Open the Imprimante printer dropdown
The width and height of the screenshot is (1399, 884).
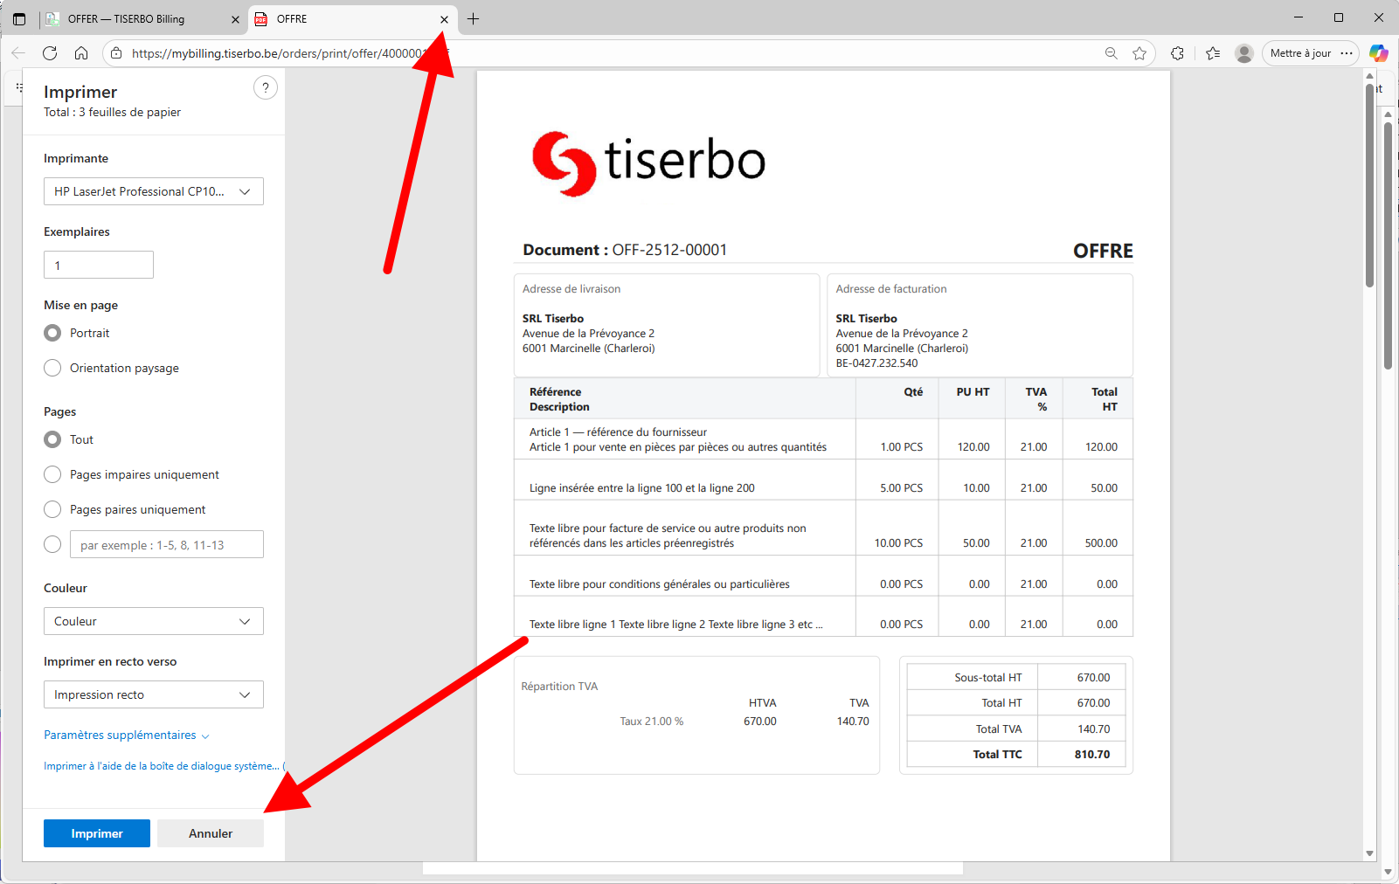point(154,191)
